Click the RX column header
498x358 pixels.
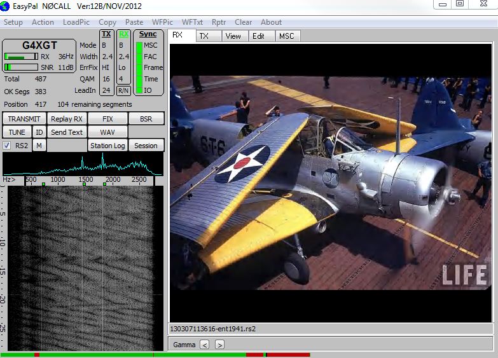(123, 34)
